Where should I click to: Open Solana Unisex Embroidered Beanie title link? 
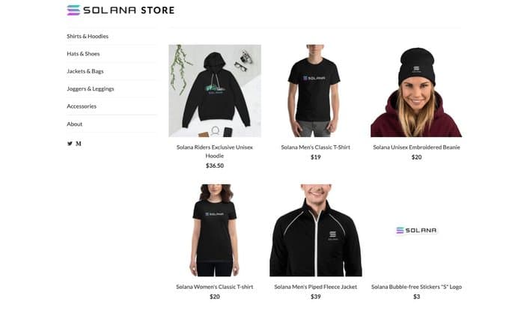click(416, 147)
